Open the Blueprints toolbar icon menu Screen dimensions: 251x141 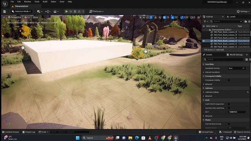(48, 11)
